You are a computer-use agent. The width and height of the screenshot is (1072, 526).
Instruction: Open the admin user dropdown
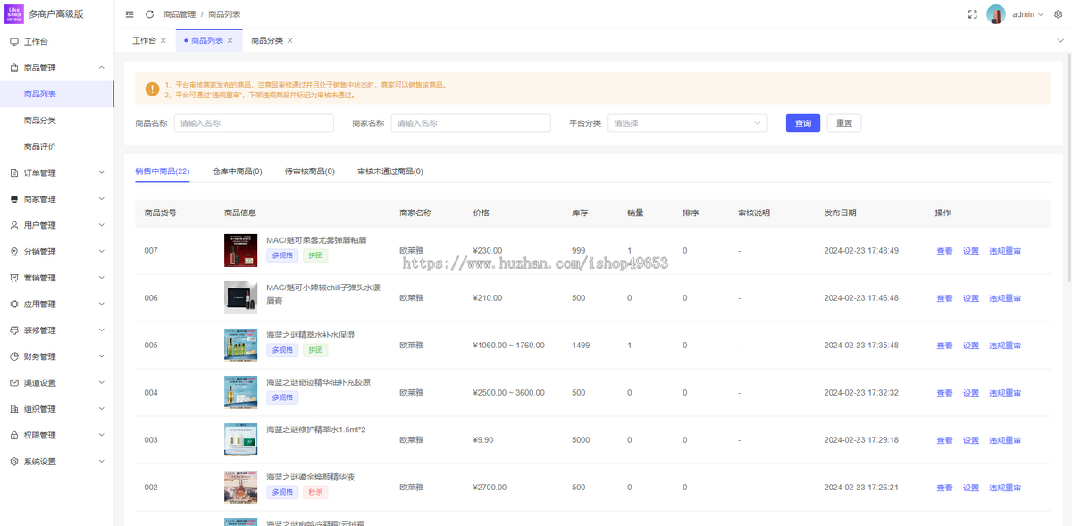pyautogui.click(x=1027, y=14)
